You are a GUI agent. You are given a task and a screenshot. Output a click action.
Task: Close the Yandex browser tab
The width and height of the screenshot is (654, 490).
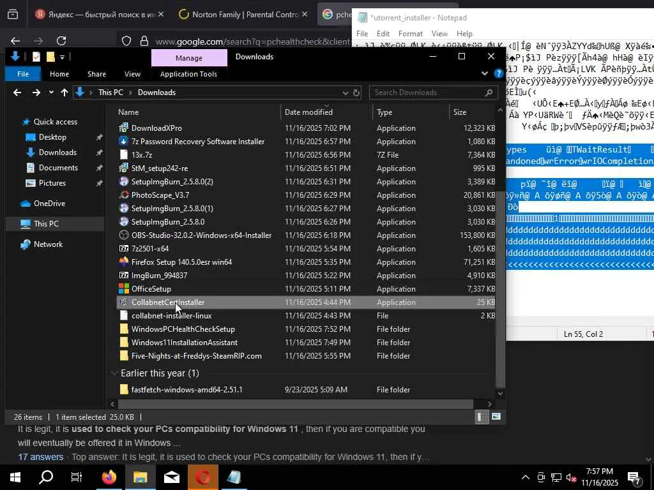point(161,14)
